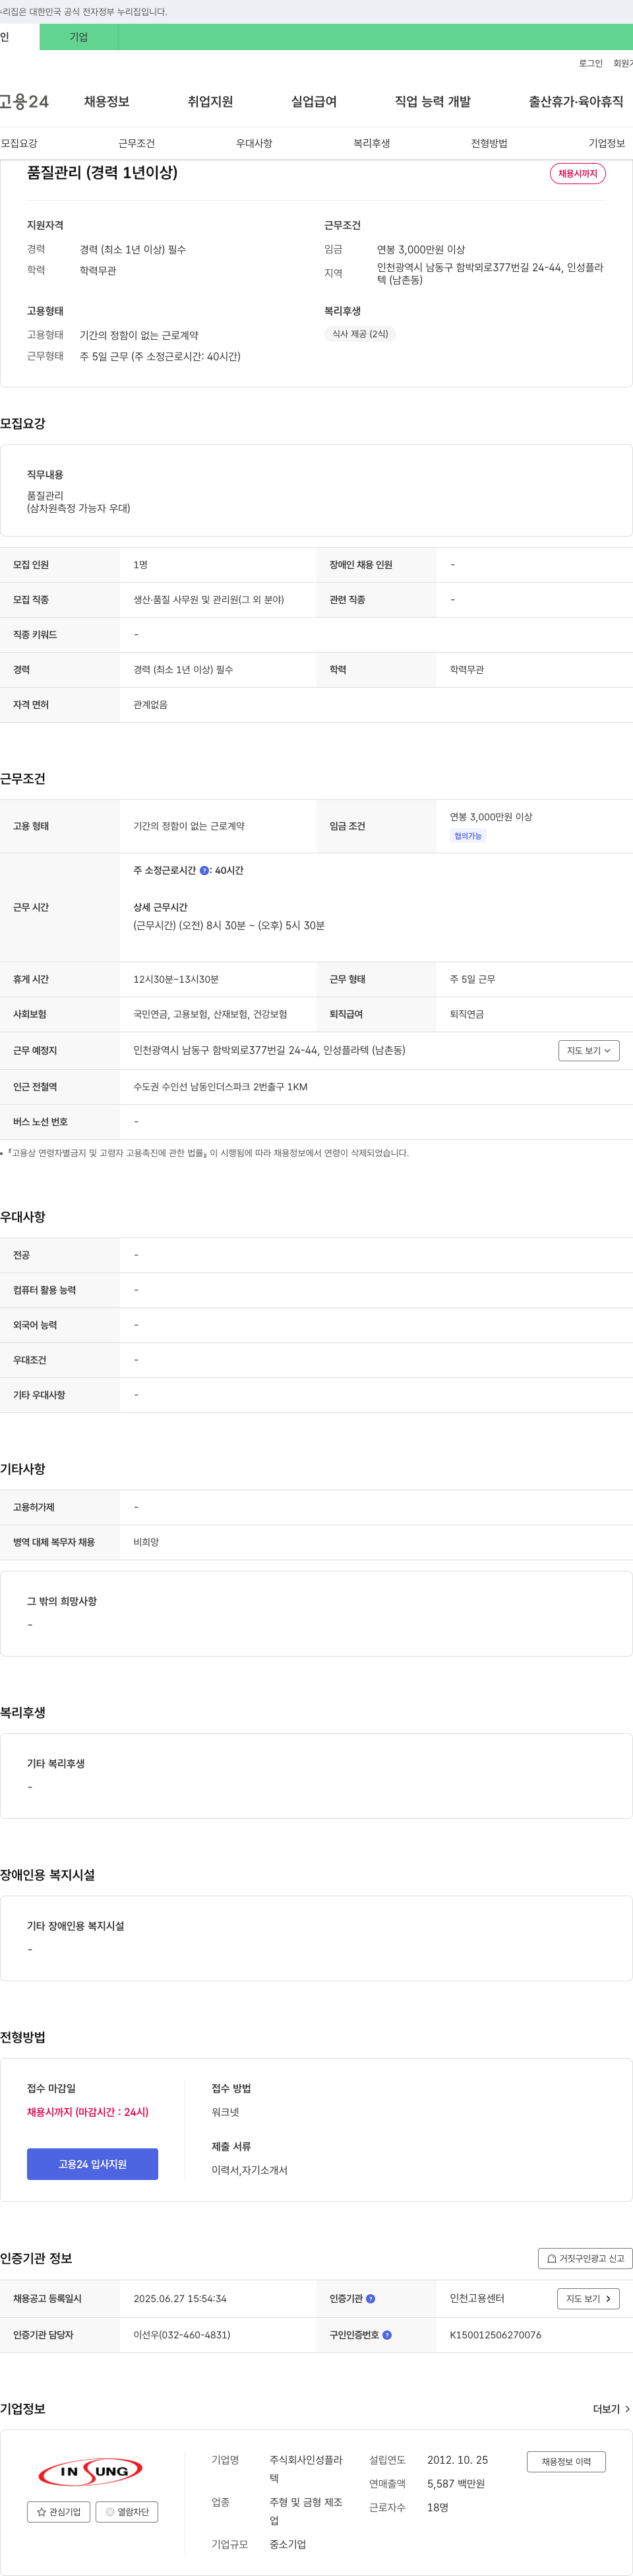Jump to 전형방법 section tab
The width and height of the screenshot is (633, 2576).
[489, 143]
